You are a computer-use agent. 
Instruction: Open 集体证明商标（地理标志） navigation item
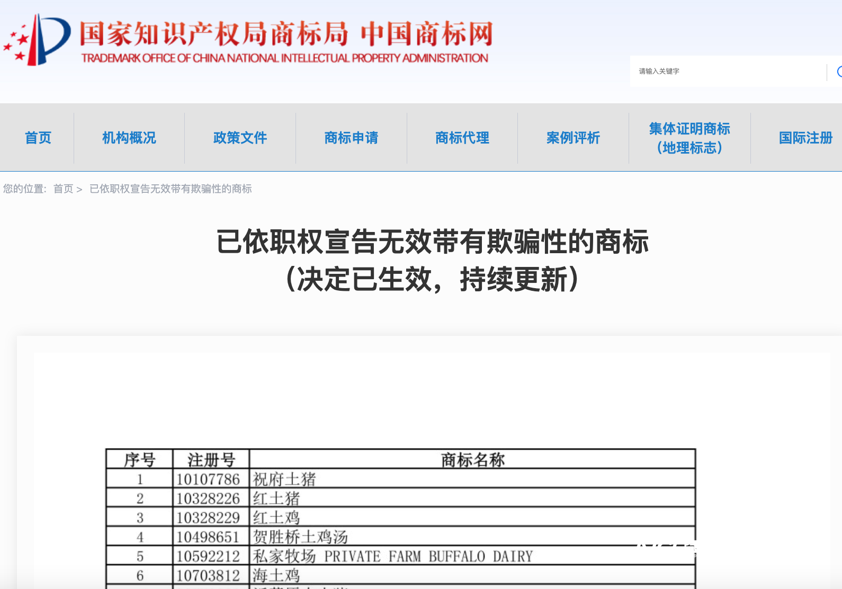689,138
